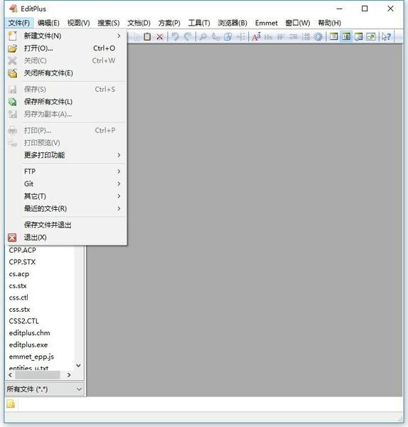Select 保存所有文件(L) menu entry

click(x=66, y=102)
